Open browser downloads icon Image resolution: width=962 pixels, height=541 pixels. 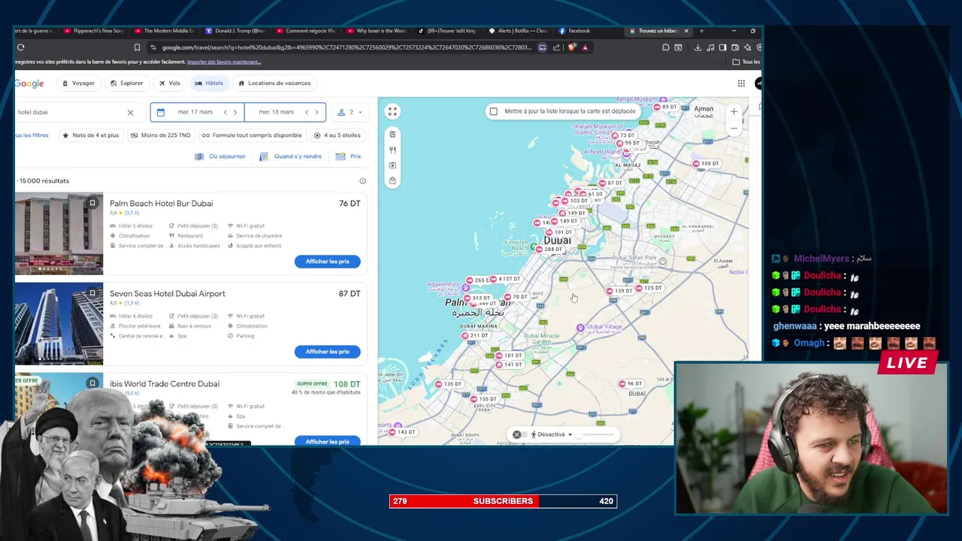click(x=697, y=47)
